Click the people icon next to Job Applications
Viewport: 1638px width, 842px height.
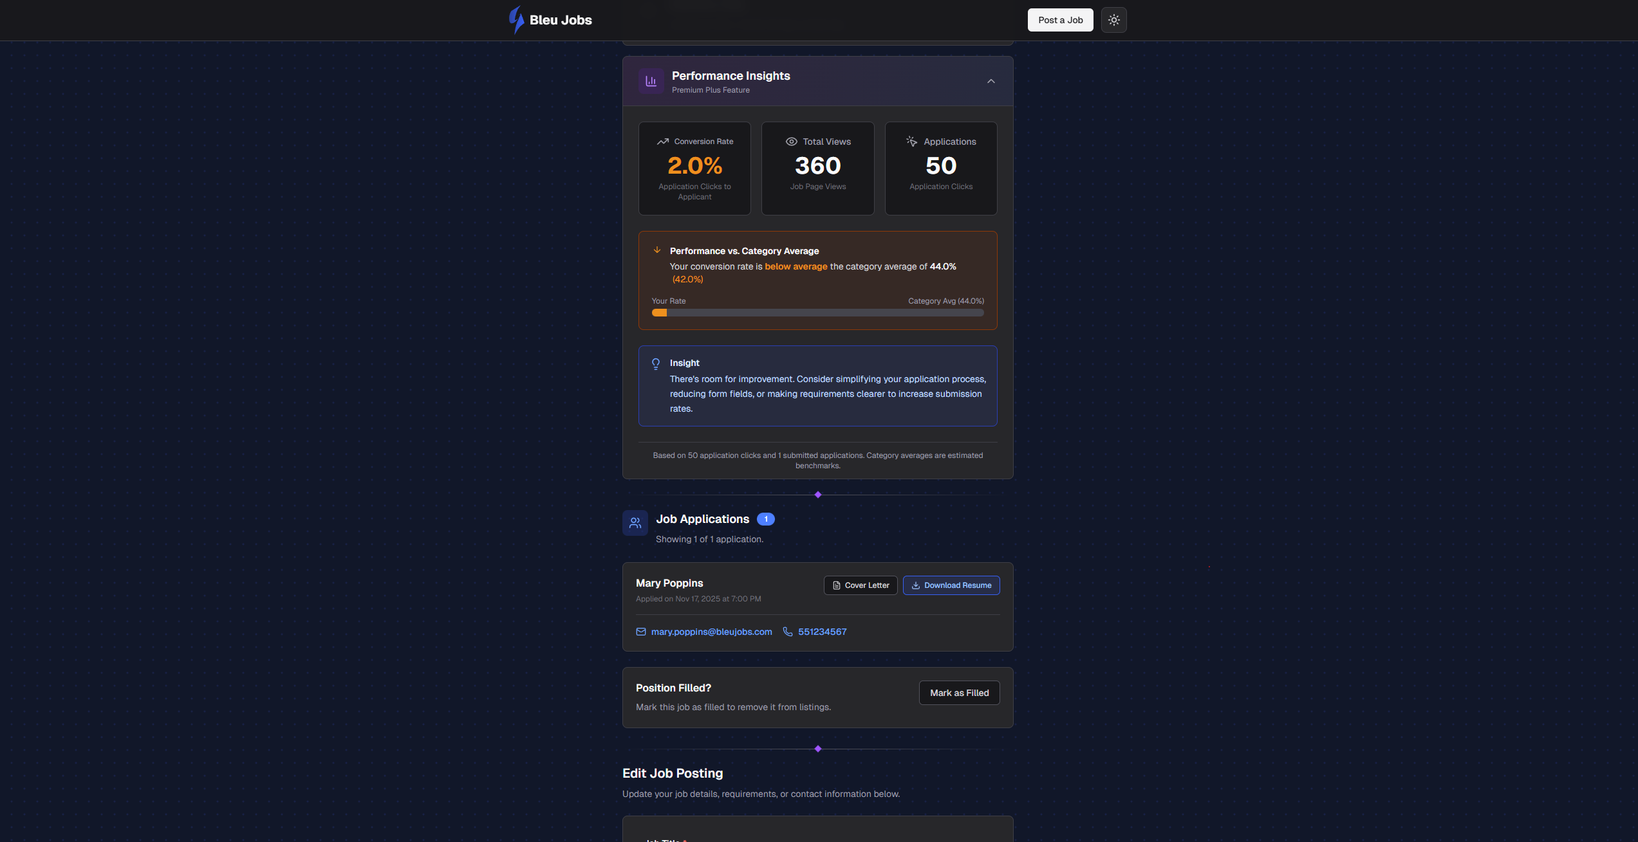(635, 523)
